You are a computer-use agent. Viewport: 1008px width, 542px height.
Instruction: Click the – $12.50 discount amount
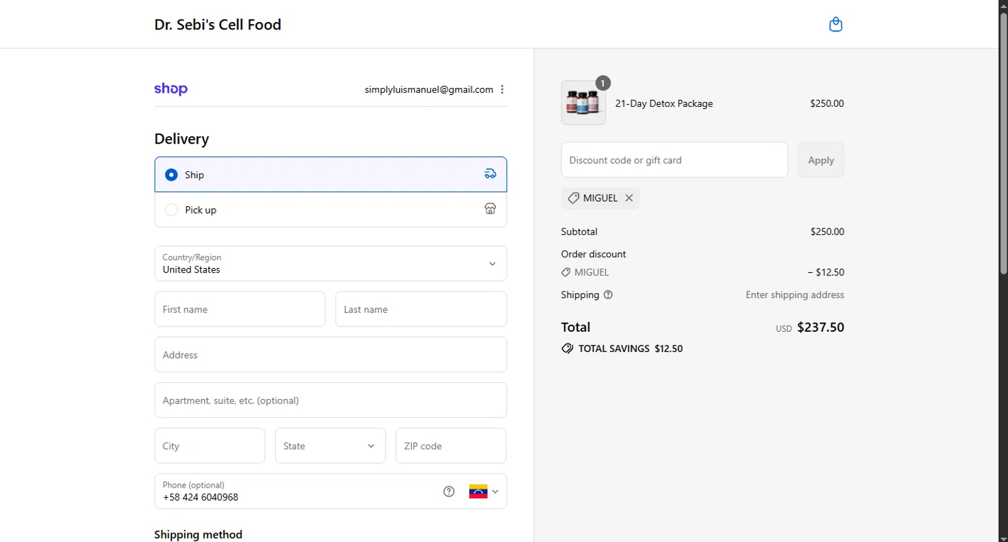point(826,273)
